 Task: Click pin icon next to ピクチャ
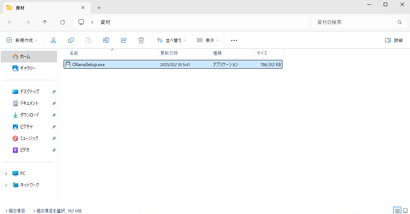click(54, 127)
